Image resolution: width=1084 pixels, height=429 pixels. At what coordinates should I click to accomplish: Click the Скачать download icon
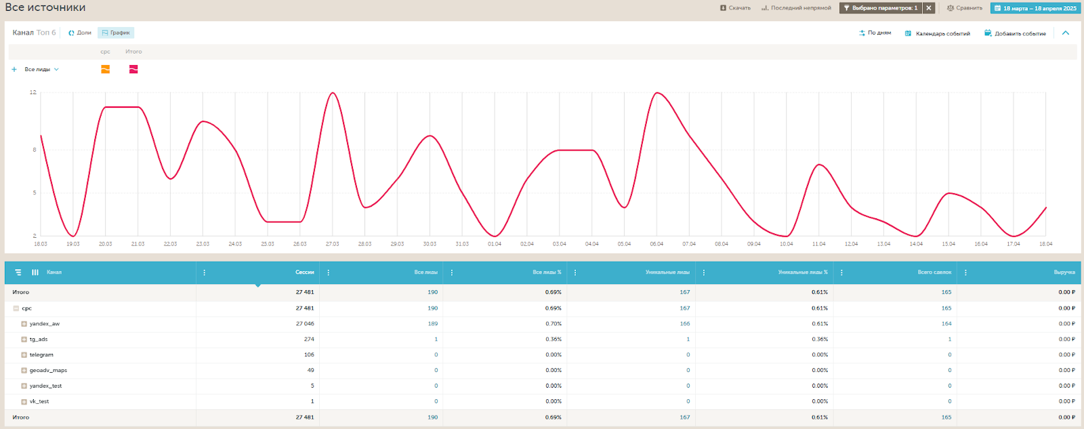(x=723, y=8)
